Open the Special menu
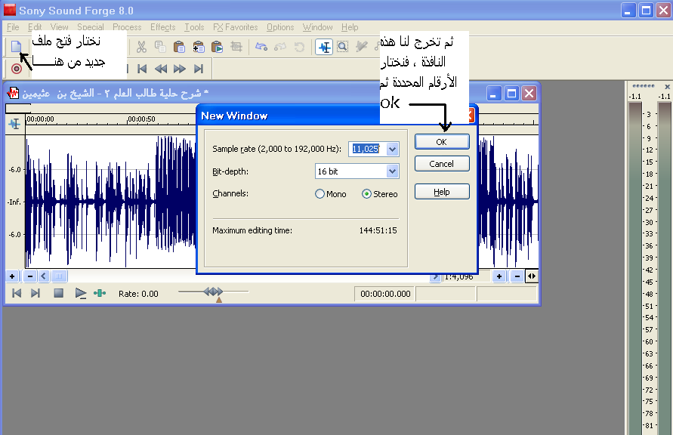Image resolution: width=673 pixels, height=435 pixels. coord(91,27)
